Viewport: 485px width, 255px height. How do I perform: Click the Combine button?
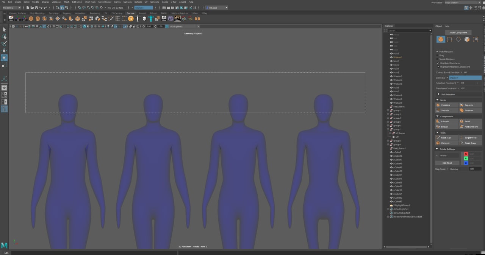coord(446,105)
